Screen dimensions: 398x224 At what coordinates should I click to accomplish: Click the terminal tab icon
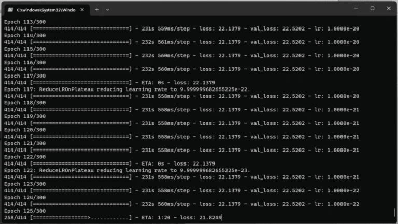[10, 10]
